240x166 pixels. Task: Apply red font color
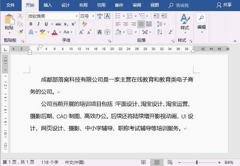click(54, 32)
